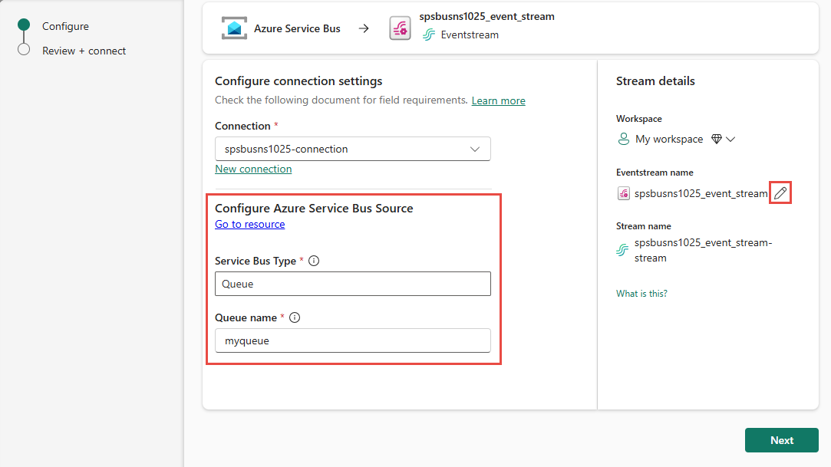This screenshot has width=831, height=467.
Task: Expand the workspace chevron in Stream details
Action: [730, 139]
